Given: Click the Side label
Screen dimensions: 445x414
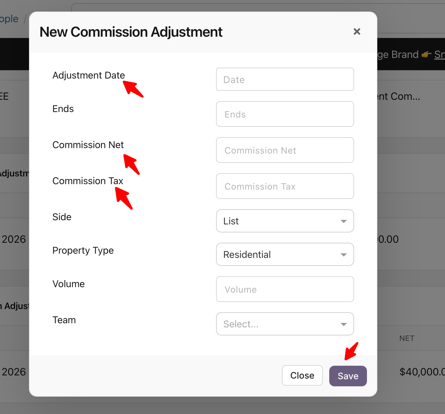Looking at the screenshot, I should tap(62, 217).
